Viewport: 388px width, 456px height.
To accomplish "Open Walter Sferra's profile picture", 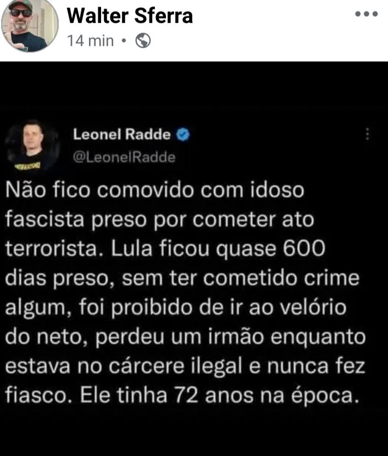I will 30,26.
